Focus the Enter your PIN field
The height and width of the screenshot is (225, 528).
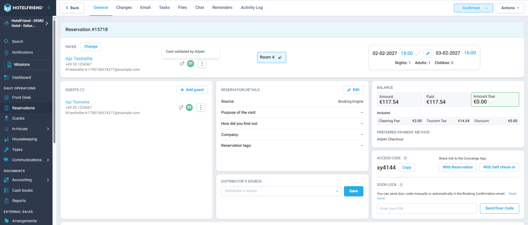point(427,209)
